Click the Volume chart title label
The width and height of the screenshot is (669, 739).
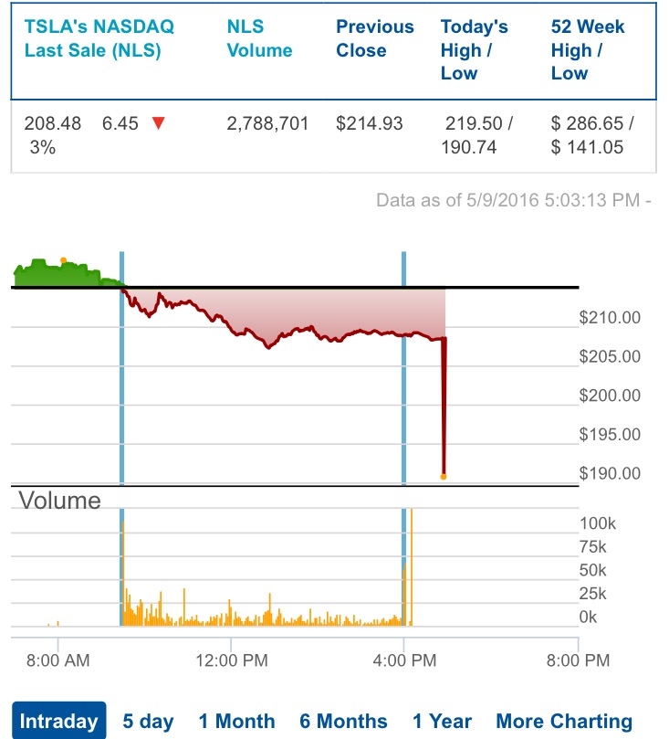(60, 500)
